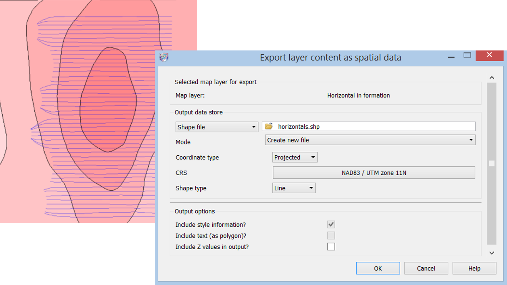Minimize the Export layer content dialog
507x285 pixels.
(451, 57)
